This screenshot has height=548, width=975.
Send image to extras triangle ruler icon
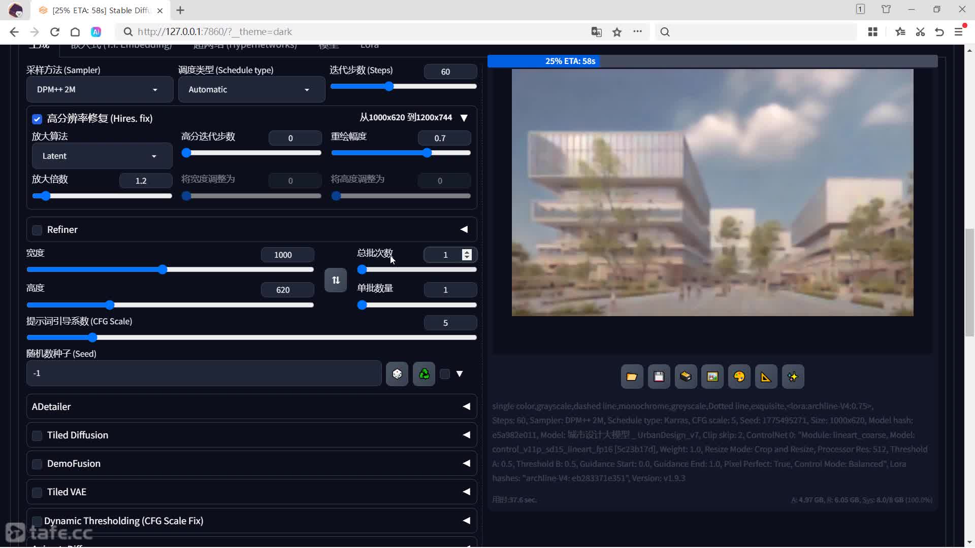pyautogui.click(x=766, y=376)
